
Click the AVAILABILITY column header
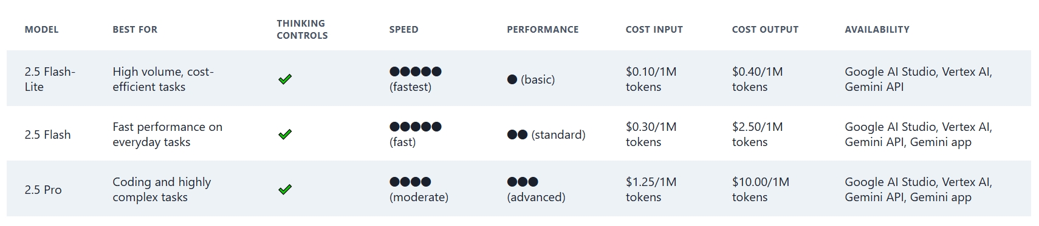click(877, 29)
